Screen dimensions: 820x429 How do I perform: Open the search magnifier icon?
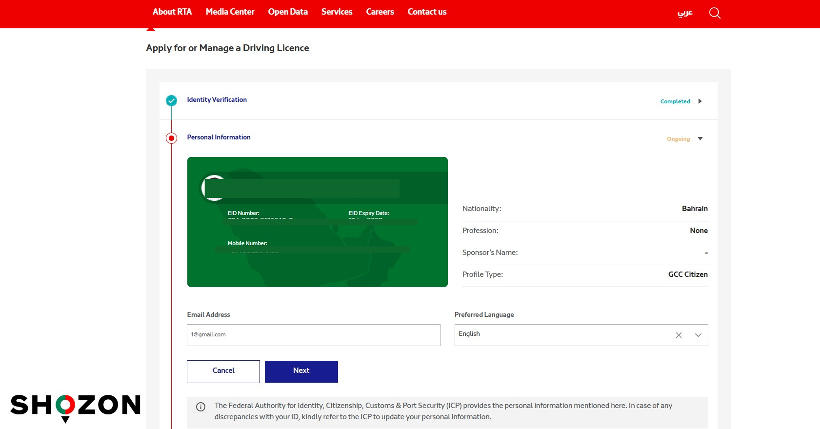point(715,13)
